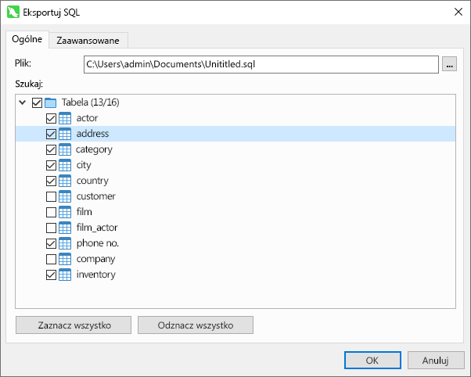Click the actor table icon
Viewport: 471px width, 377px height.
click(x=65, y=118)
